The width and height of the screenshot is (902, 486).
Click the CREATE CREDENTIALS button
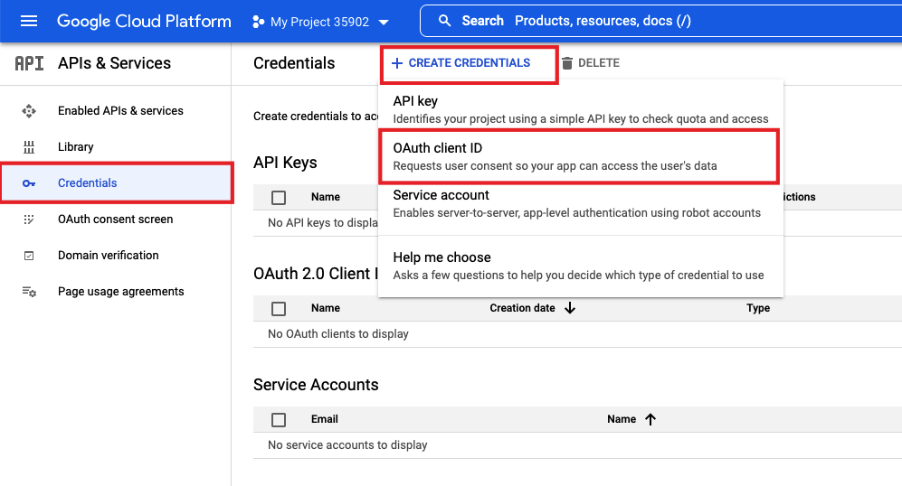click(460, 63)
